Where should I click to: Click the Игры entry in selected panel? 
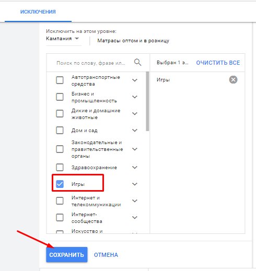tap(163, 80)
